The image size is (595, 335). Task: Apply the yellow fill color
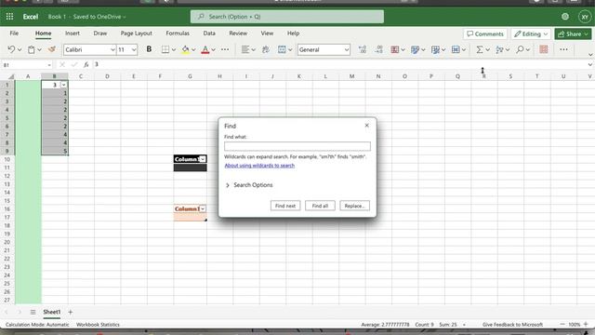click(185, 49)
